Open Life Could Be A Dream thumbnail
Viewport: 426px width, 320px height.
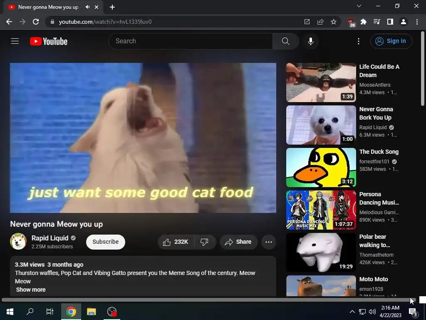(321, 82)
